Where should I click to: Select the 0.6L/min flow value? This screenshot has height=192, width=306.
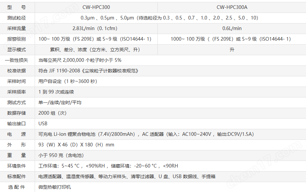pos(231,28)
